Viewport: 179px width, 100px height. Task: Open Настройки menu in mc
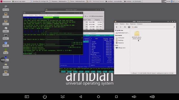(x=93, y=36)
